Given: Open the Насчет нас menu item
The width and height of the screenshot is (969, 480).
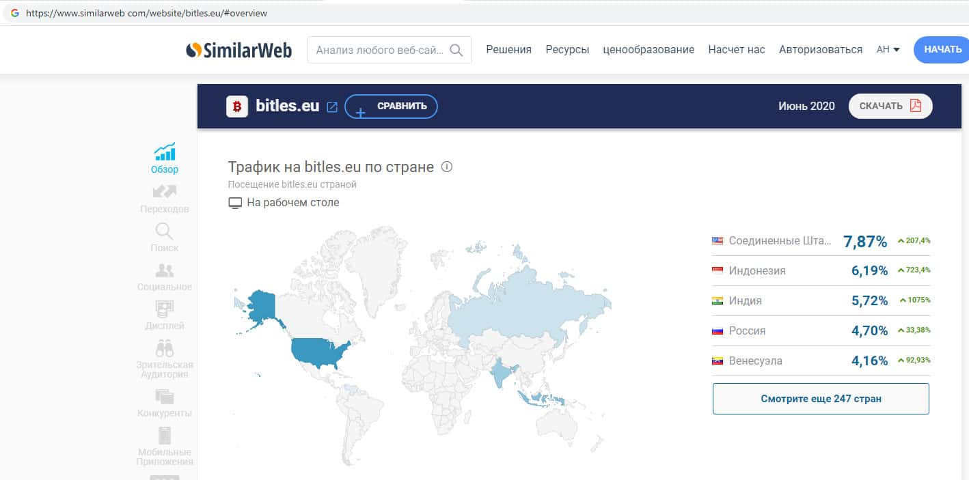Looking at the screenshot, I should pos(737,50).
